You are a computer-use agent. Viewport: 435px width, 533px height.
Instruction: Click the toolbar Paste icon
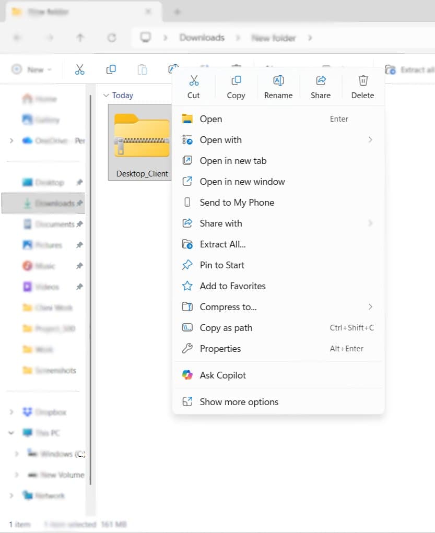tap(142, 69)
